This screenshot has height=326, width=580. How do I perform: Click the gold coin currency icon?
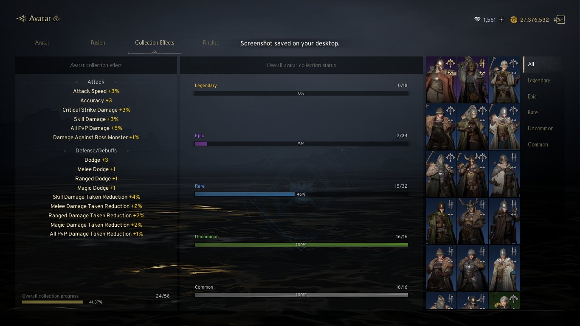(x=514, y=20)
